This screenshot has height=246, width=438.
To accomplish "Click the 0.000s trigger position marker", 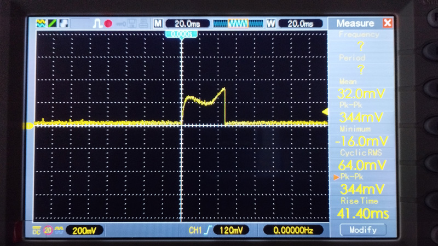I will pyautogui.click(x=181, y=34).
